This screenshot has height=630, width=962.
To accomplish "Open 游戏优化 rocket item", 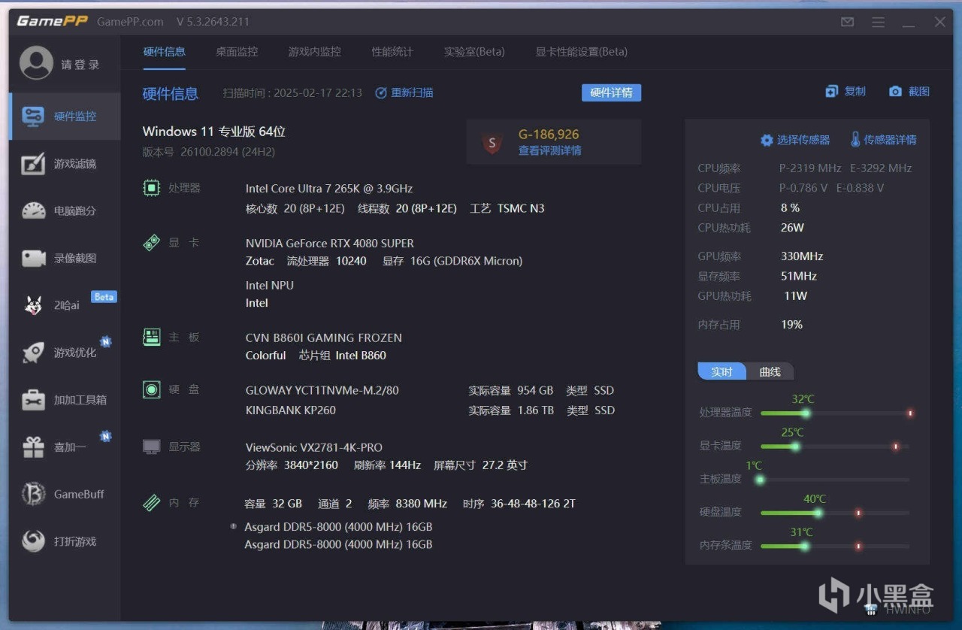I will tap(65, 353).
